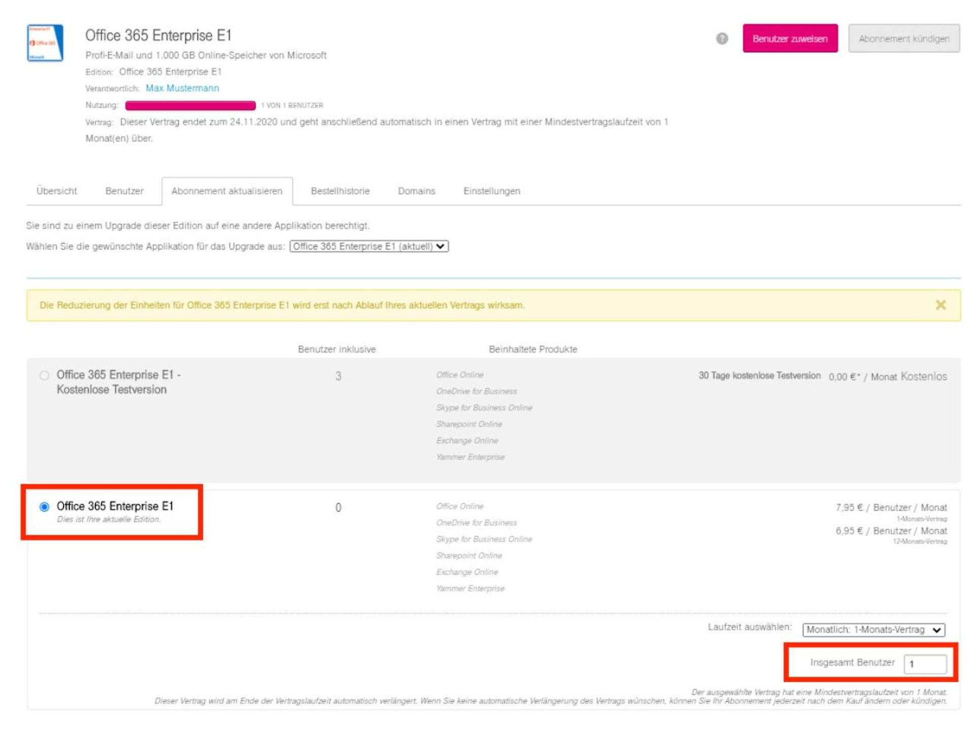Open the Domains tab
The width and height of the screenshot is (975, 731).
pos(416,191)
